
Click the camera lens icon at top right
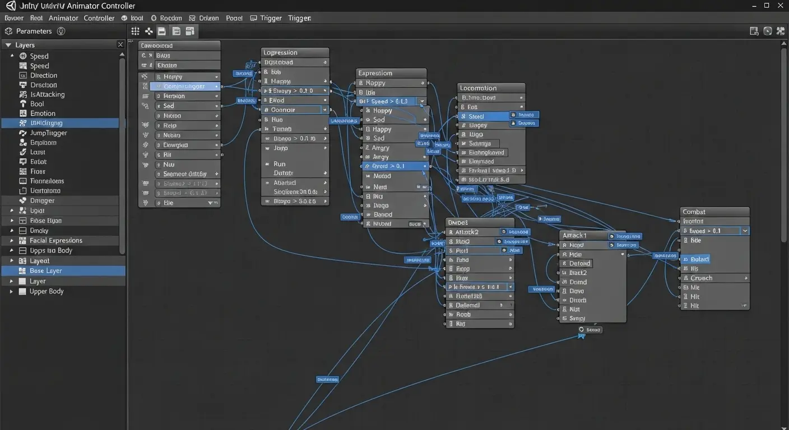[x=767, y=31]
